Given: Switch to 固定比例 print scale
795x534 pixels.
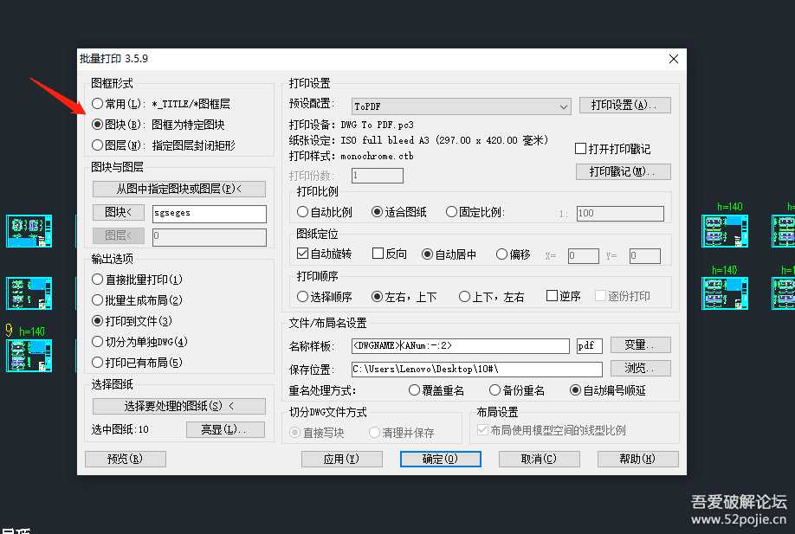Looking at the screenshot, I should [x=452, y=211].
